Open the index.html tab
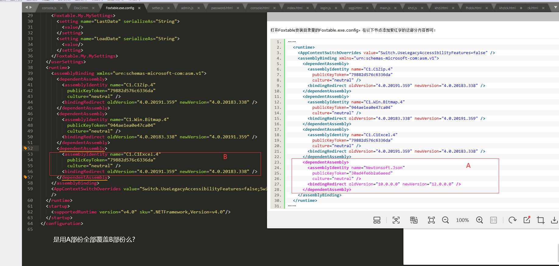559x266 pixels. click(295, 8)
